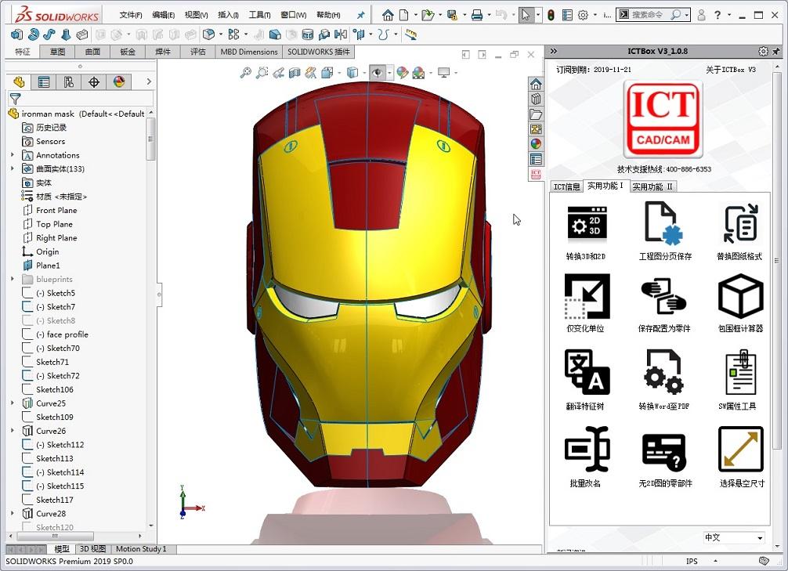This screenshot has height=571, width=788.
Task: Open the DisplayManager color ball tab
Action: [119, 82]
